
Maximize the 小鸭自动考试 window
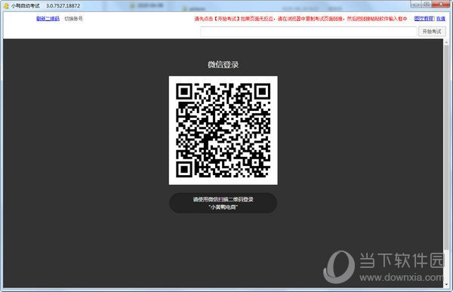(x=427, y=4)
